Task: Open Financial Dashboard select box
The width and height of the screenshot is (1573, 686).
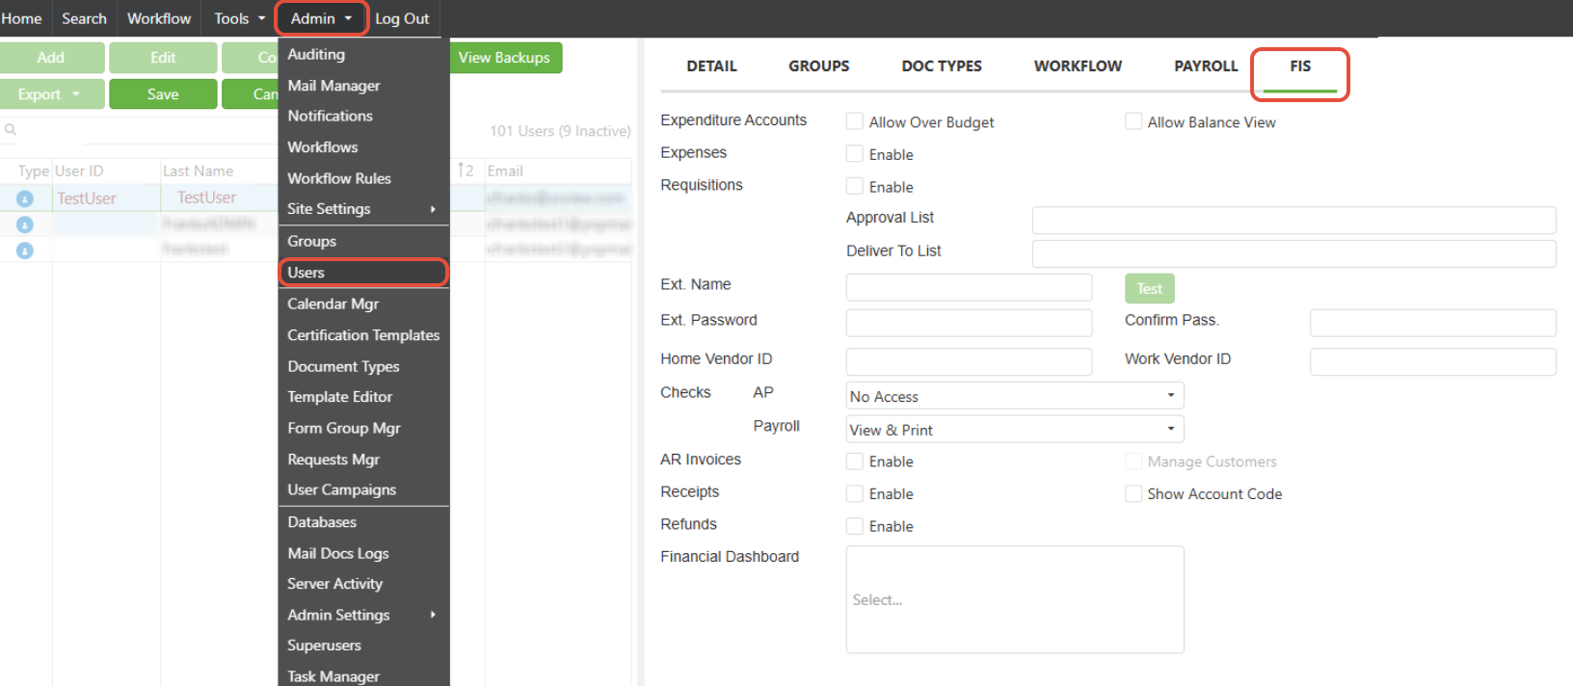Action: coord(1015,599)
